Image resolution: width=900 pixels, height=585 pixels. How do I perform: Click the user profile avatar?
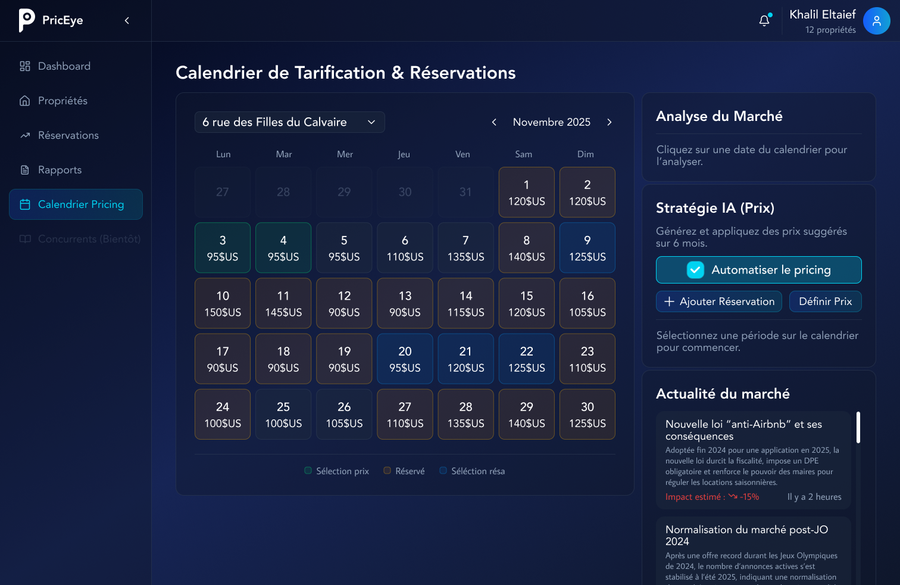point(876,21)
